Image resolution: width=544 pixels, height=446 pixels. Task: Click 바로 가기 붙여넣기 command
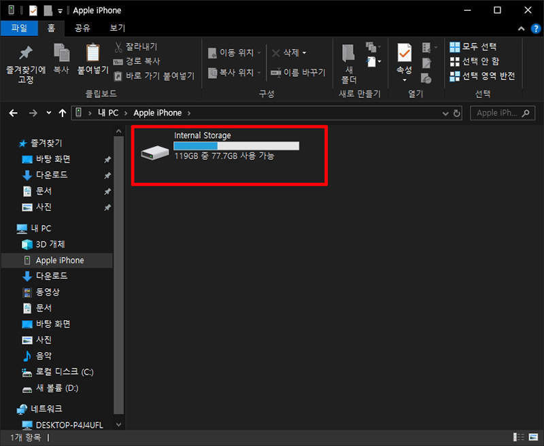tap(154, 76)
